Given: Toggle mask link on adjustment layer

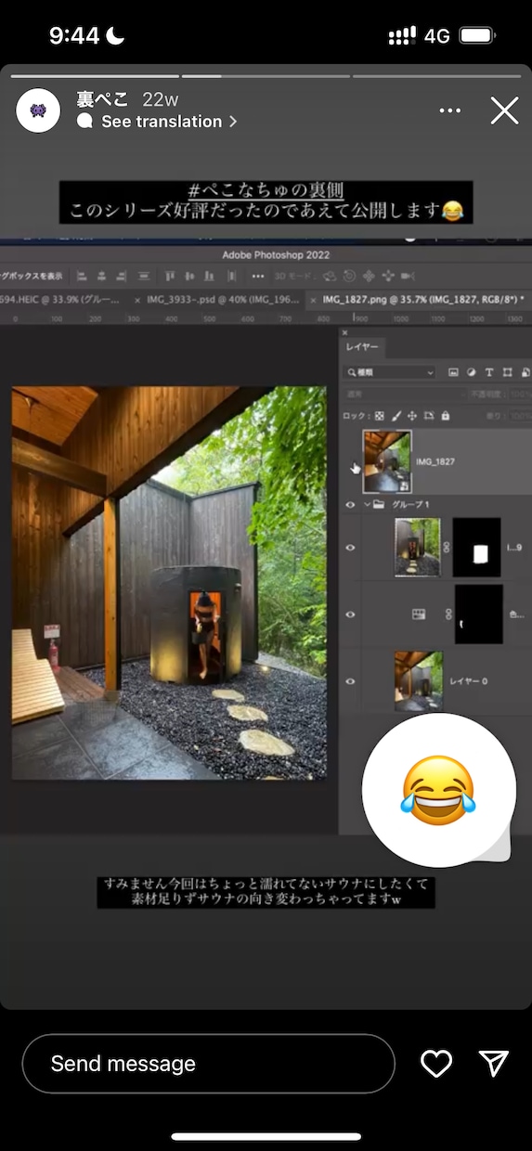Looking at the screenshot, I should pos(448,614).
